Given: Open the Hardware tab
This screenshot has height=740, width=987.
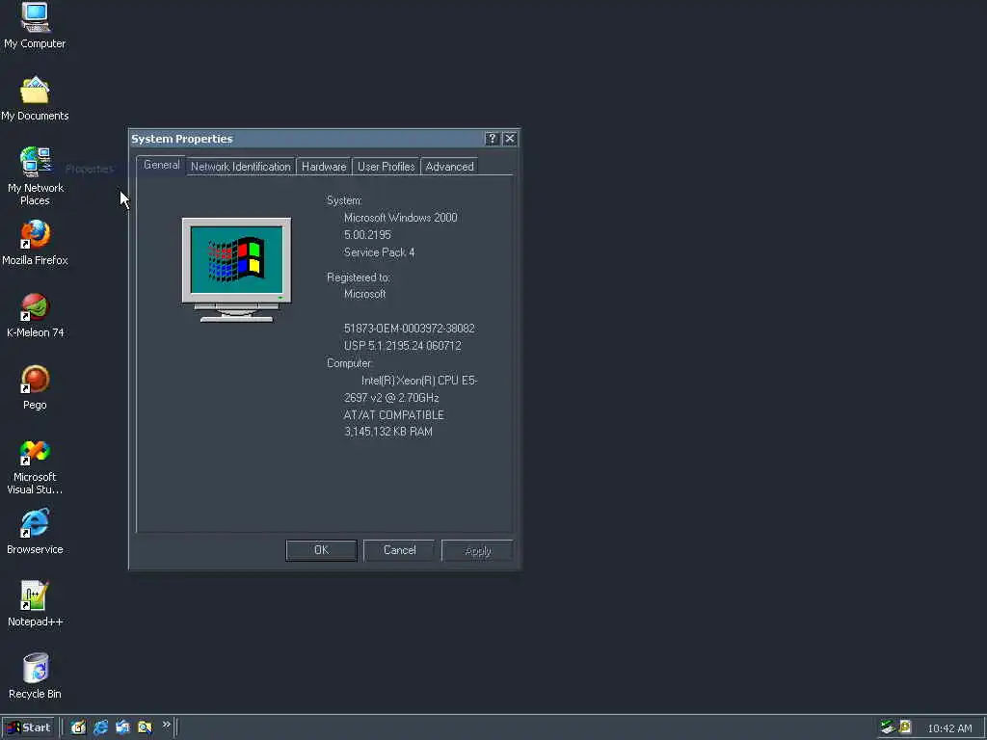Looking at the screenshot, I should pyautogui.click(x=324, y=167).
